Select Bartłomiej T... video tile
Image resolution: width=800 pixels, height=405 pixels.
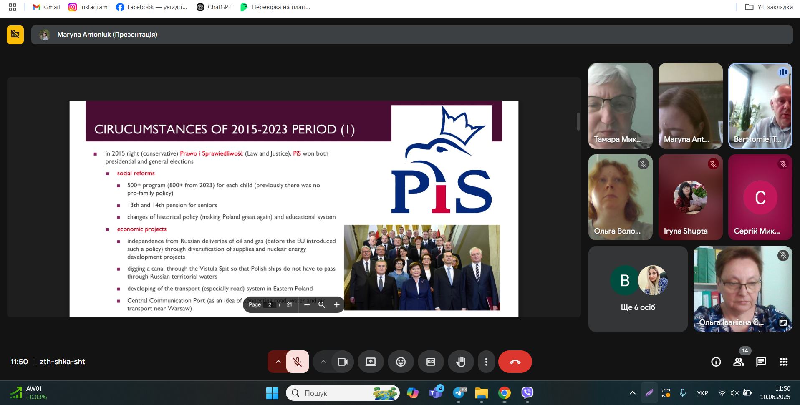click(760, 106)
